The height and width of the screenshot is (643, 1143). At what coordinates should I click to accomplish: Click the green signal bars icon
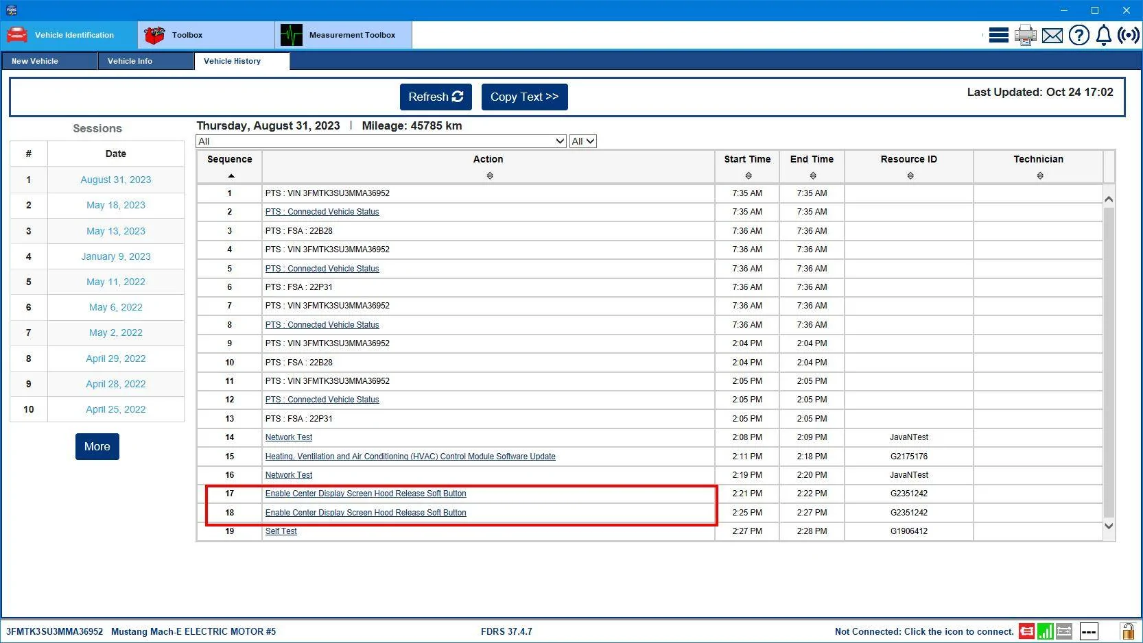tap(1046, 631)
